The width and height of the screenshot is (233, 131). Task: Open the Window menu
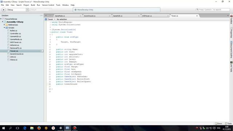click(66, 5)
